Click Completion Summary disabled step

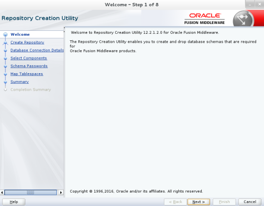pyautogui.click(x=31, y=90)
